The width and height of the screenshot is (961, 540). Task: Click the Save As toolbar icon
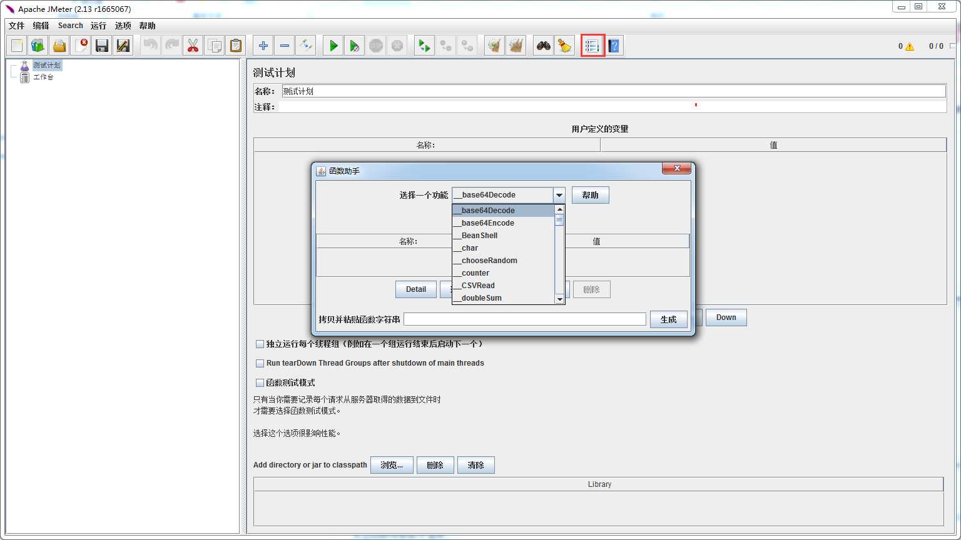click(123, 46)
